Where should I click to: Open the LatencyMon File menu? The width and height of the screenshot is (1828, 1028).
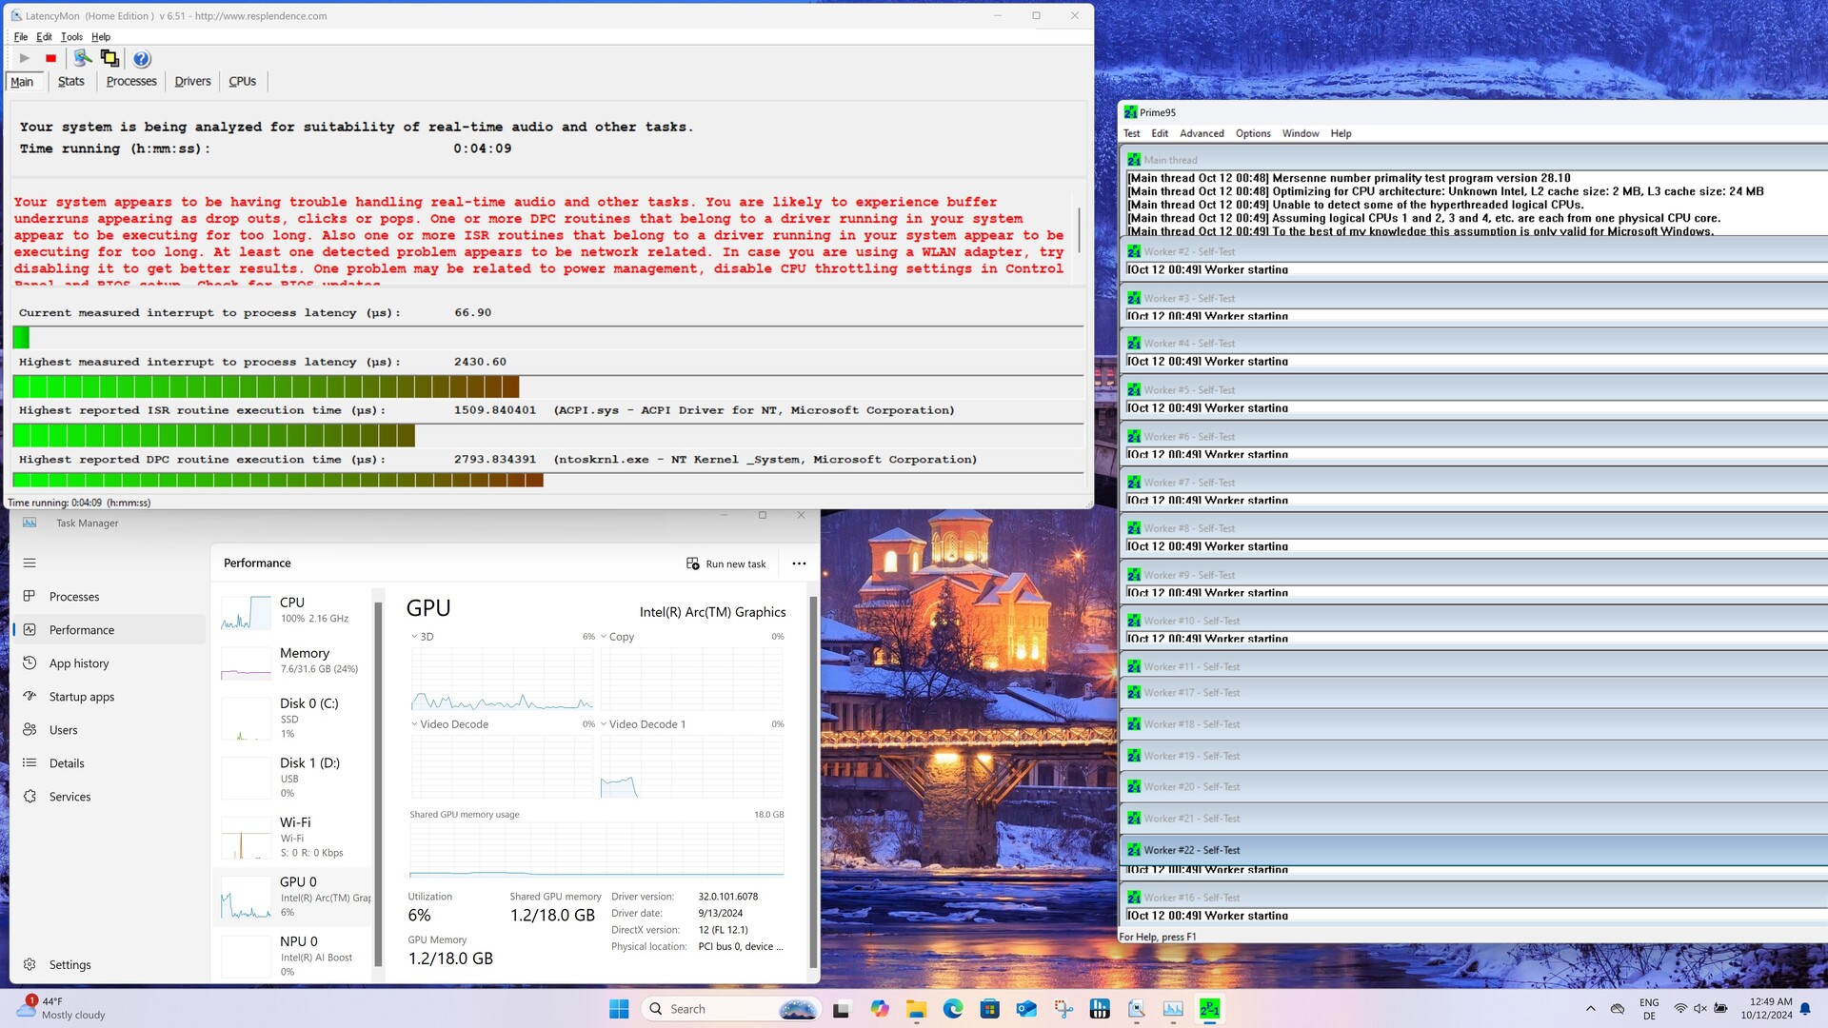21,37
